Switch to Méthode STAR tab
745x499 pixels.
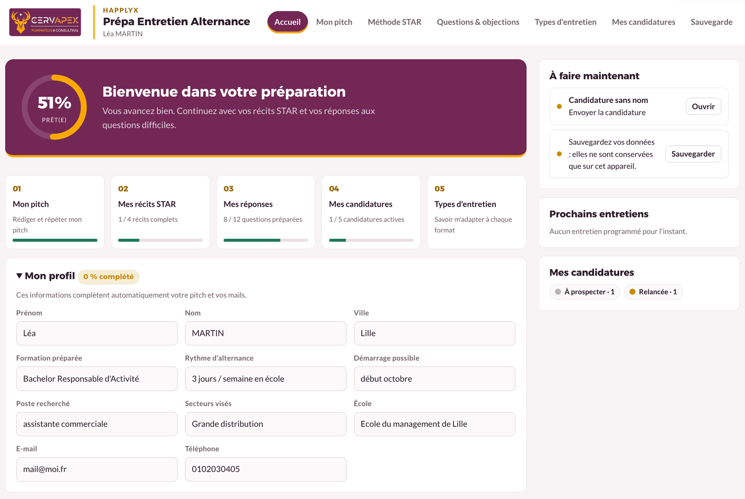tap(394, 22)
